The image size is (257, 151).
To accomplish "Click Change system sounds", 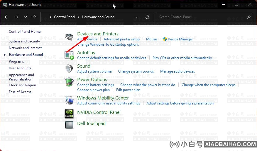I will coord(136,71).
